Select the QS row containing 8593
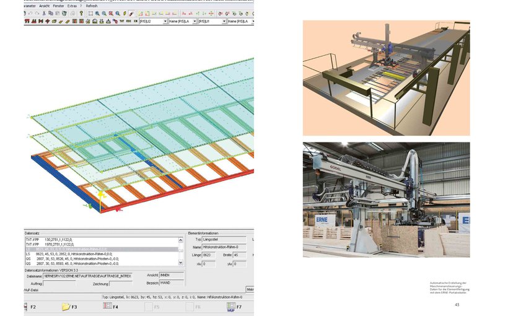Screen dimensions: 508x316 (x=102, y=264)
